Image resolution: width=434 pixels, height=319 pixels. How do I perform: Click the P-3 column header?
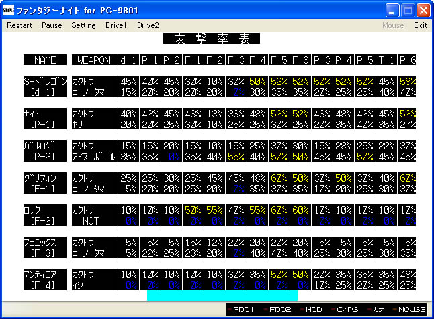322,60
